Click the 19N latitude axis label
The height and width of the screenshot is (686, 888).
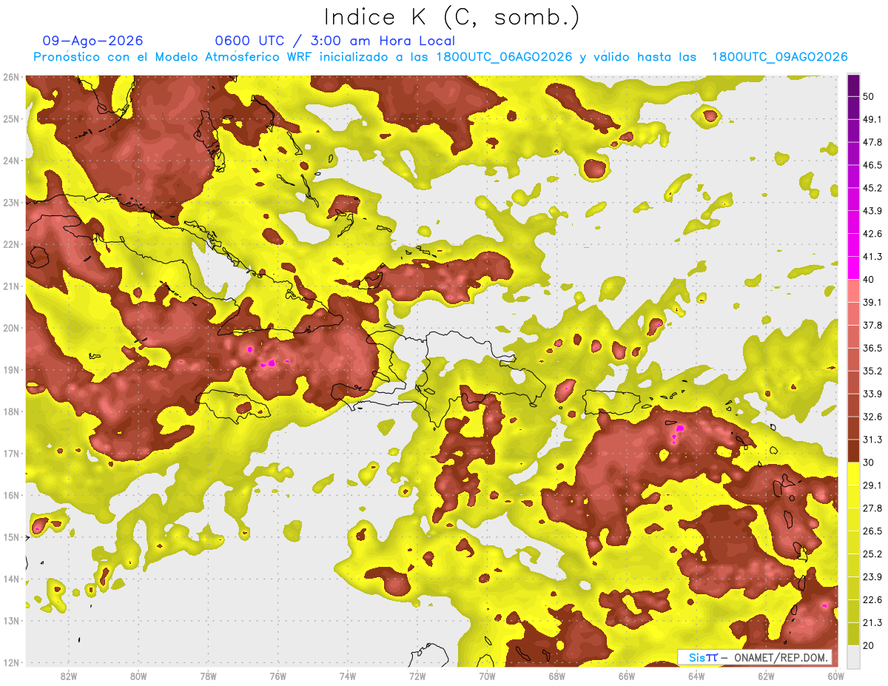click(11, 370)
